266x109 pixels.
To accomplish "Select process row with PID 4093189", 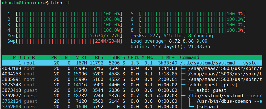I will coord(132,68).
